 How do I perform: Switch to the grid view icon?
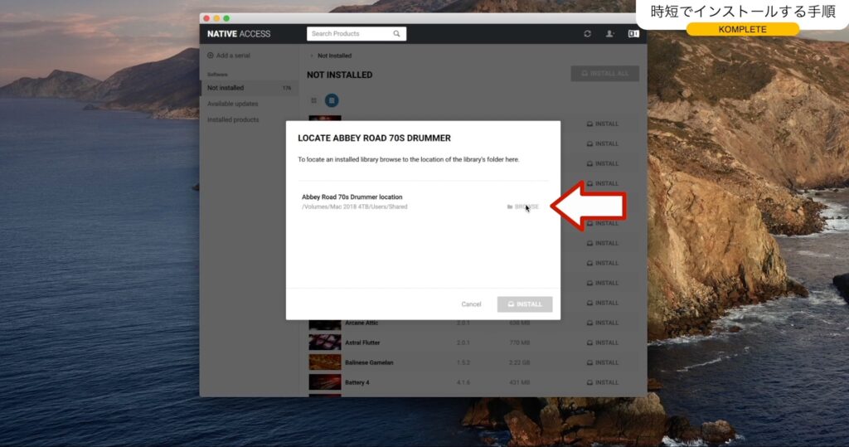click(313, 100)
